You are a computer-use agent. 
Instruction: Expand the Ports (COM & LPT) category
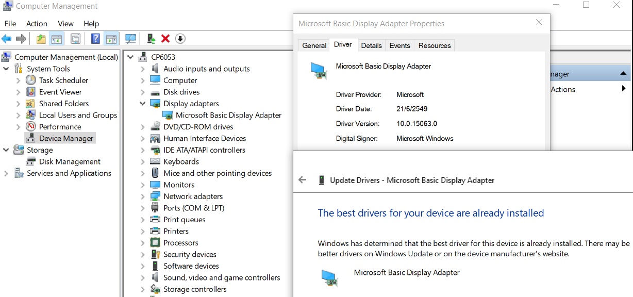tap(143, 208)
